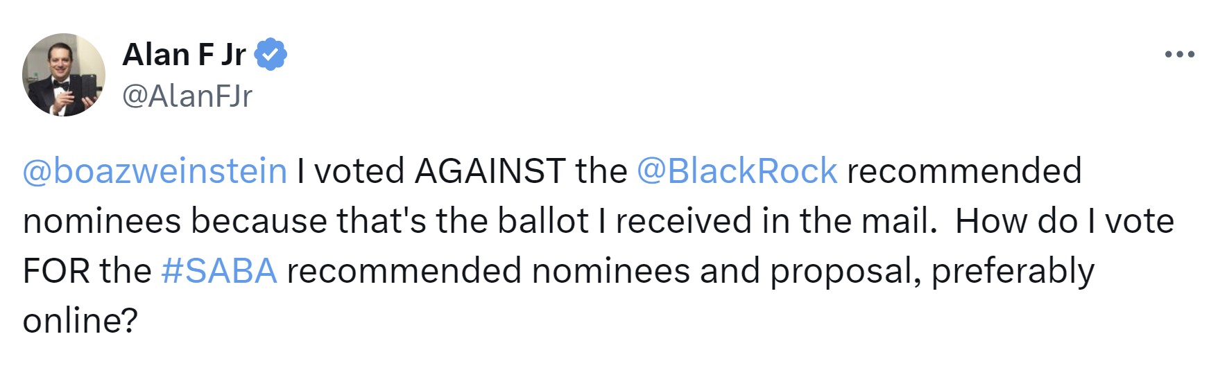Click the word AGAINST in the tweet
Viewport: 1227px width, 368px height.
[490, 171]
